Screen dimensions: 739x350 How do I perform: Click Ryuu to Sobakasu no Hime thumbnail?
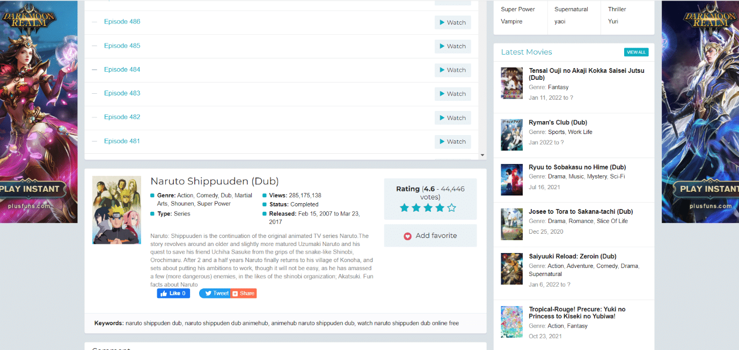[x=511, y=180]
